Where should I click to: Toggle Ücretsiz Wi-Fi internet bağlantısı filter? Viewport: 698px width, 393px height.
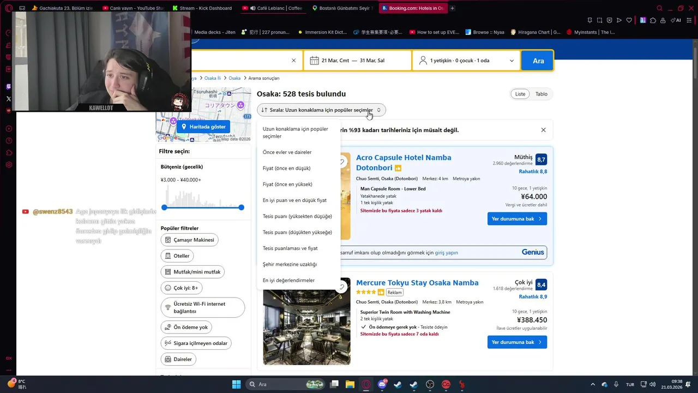point(203,307)
